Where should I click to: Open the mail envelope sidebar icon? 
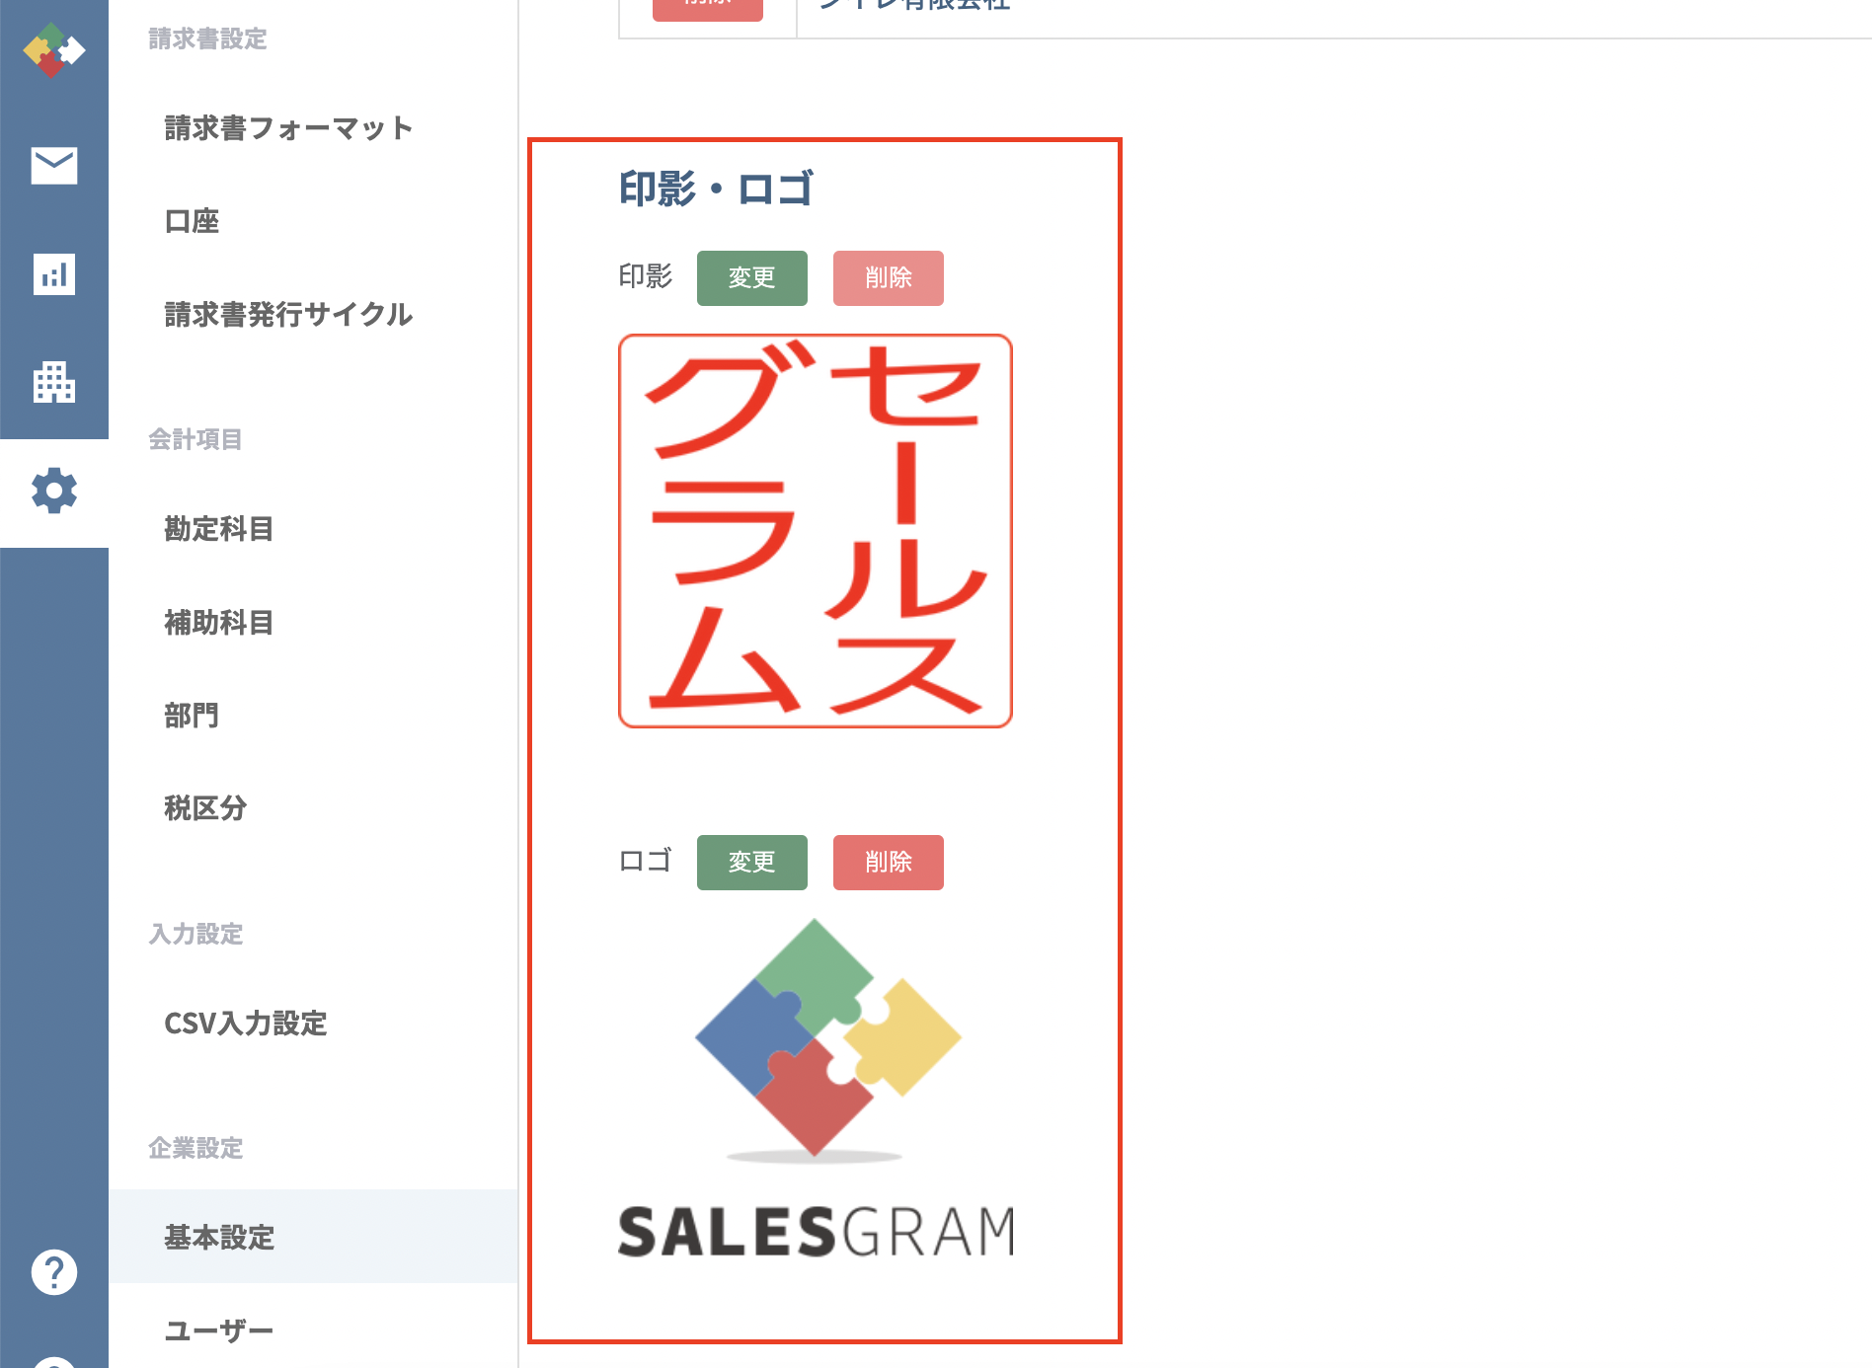(54, 165)
